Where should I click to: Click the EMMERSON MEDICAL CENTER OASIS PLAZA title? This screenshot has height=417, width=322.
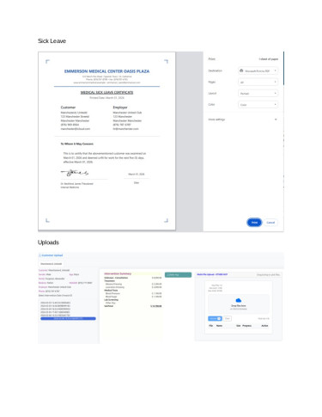click(106, 71)
